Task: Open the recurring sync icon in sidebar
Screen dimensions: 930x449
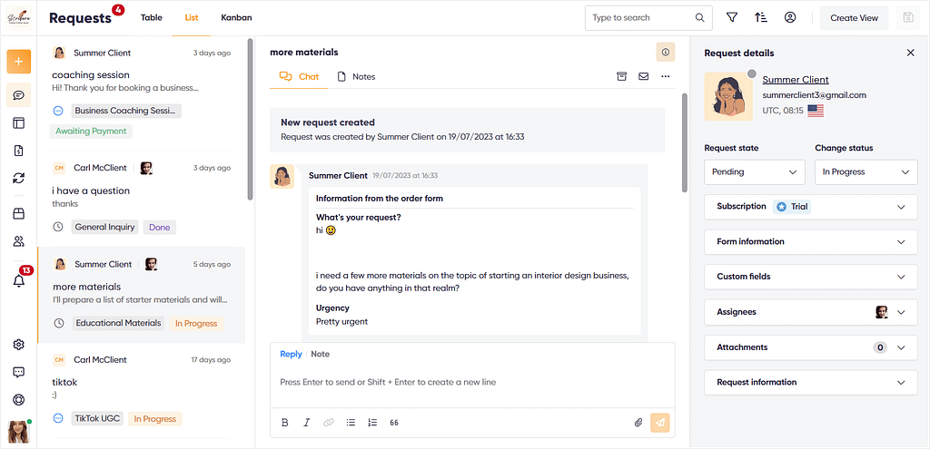Action: pos(19,178)
